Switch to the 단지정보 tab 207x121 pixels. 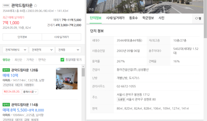pyautogui.click(x=96, y=18)
